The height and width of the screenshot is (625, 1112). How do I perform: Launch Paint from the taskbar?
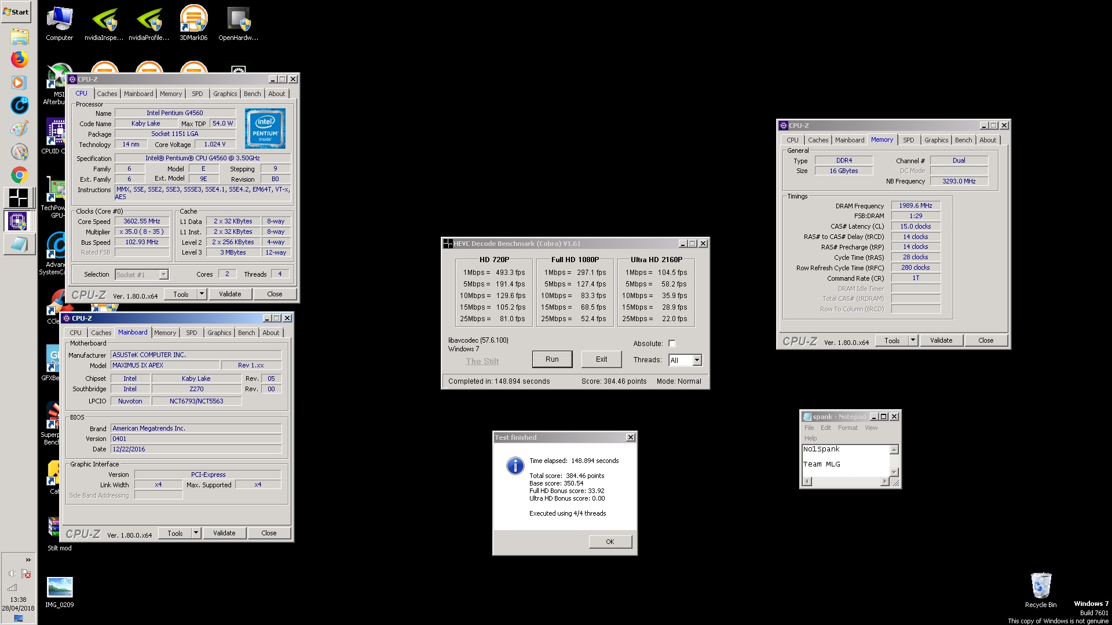pyautogui.click(x=19, y=128)
